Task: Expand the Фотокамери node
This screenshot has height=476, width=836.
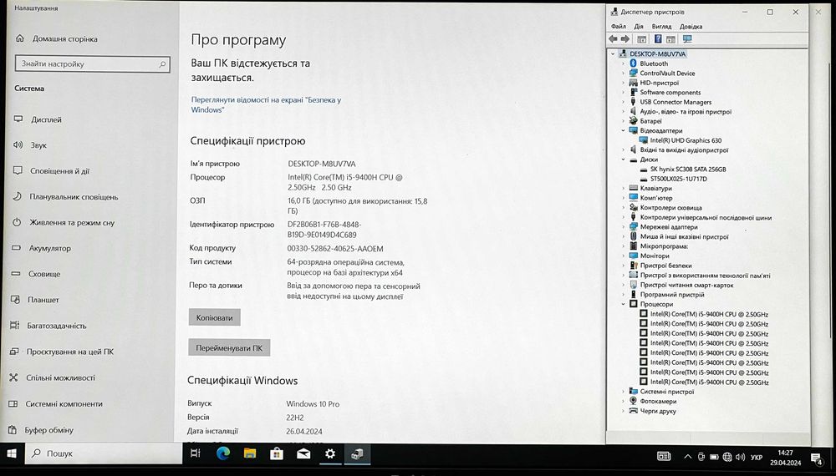Action: tap(623, 401)
